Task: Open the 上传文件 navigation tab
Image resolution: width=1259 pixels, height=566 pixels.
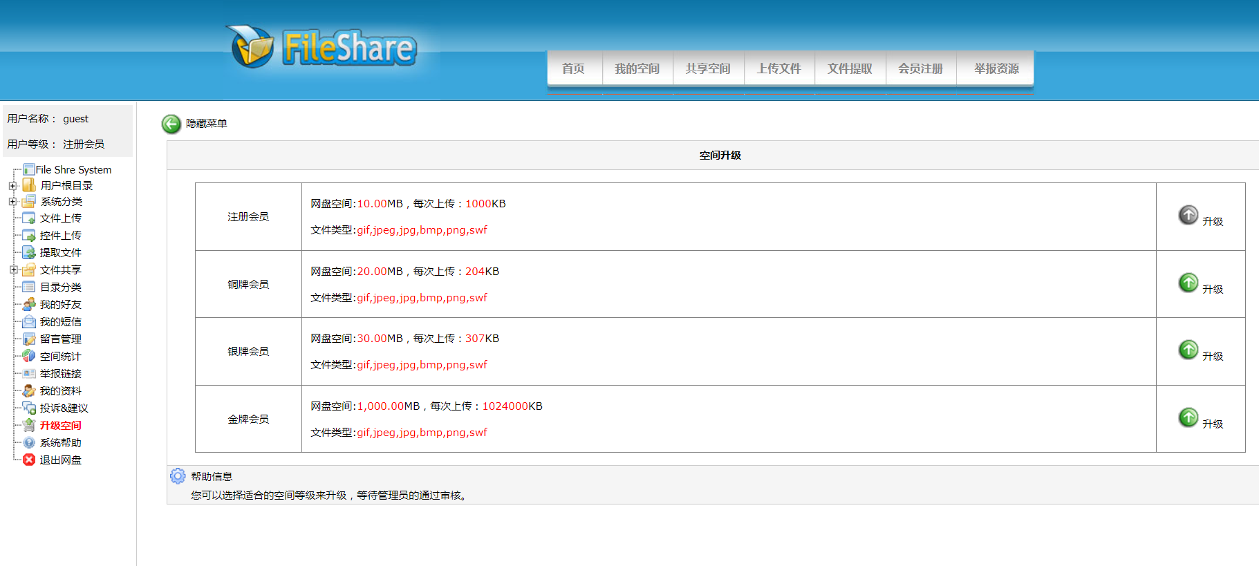Action: coord(779,68)
